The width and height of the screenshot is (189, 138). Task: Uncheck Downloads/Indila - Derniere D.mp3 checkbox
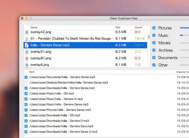click(26, 121)
